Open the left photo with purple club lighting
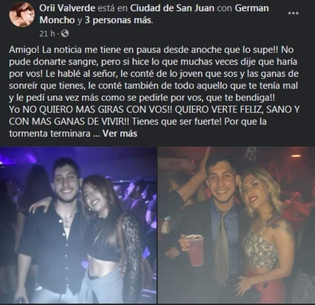The width and height of the screenshot is (315, 305). click(78, 225)
